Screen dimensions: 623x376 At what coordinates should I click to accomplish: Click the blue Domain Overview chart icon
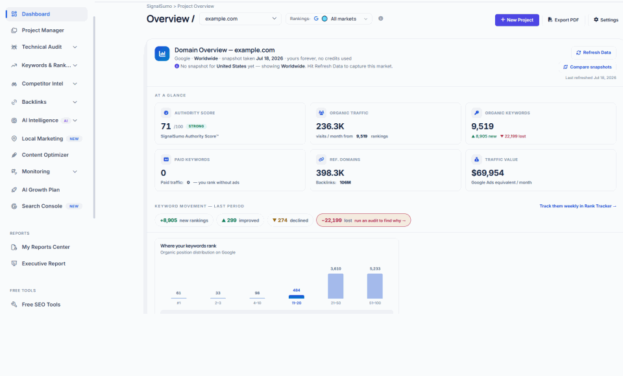(162, 54)
